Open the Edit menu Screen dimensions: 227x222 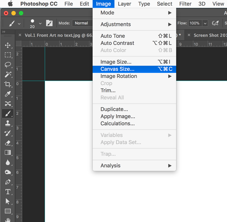[x=84, y=4]
